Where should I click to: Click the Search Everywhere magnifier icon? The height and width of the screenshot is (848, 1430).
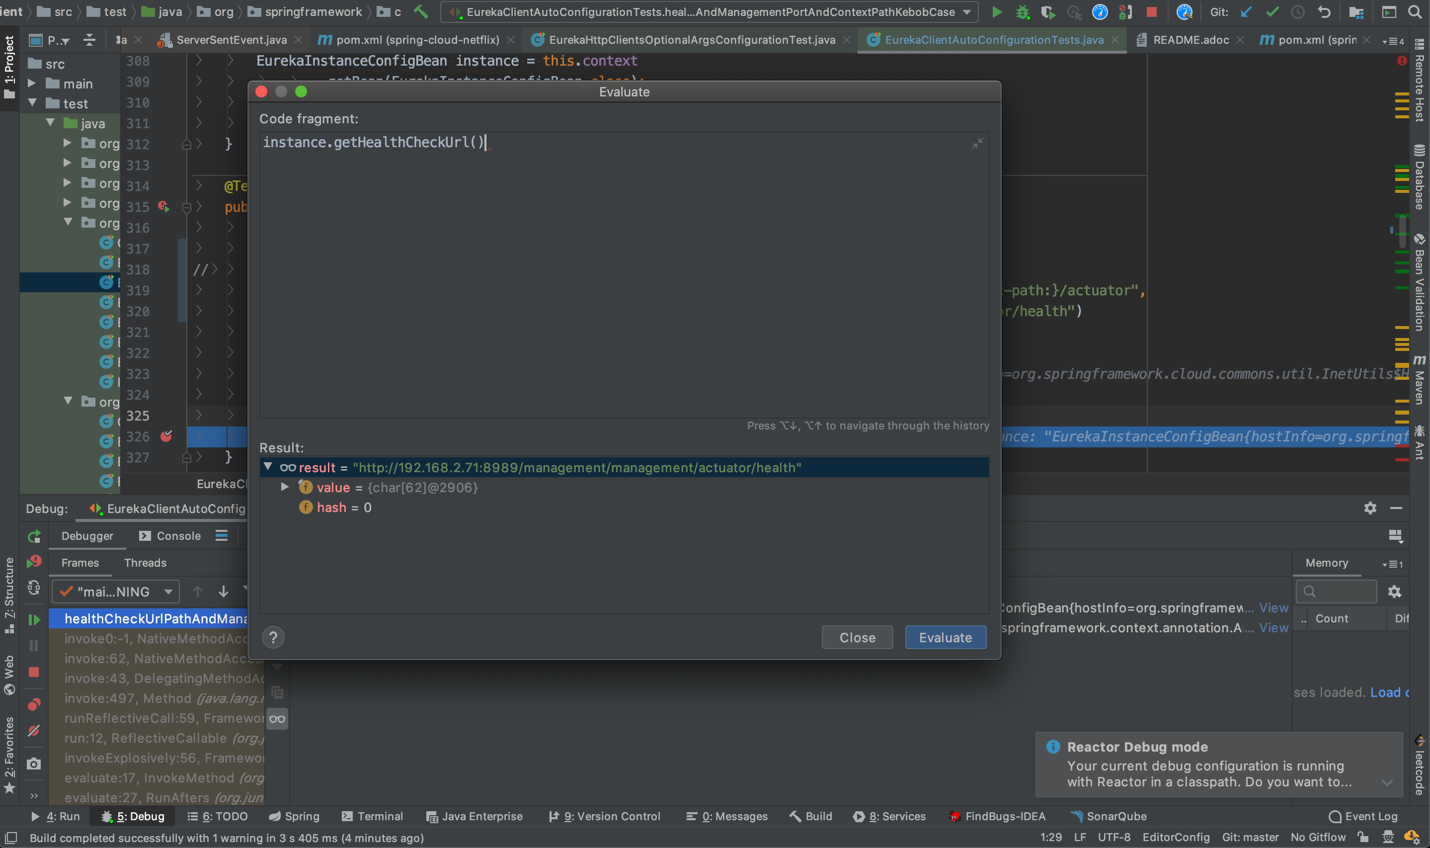coord(1414,12)
